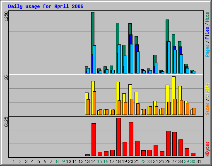
Task: Select the red KBytes legend label
Action: 207,149
